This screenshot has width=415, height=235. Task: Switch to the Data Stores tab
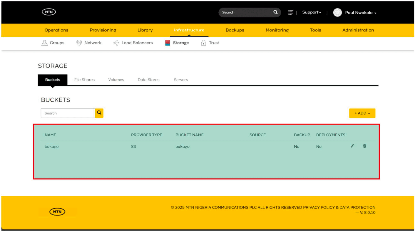148,80
